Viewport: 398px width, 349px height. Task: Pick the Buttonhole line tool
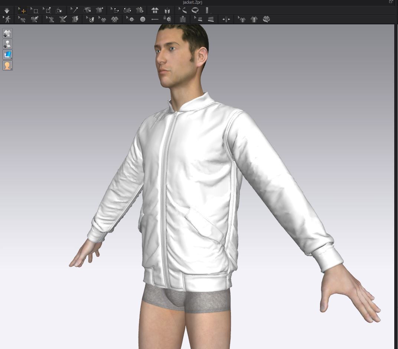coord(155,19)
